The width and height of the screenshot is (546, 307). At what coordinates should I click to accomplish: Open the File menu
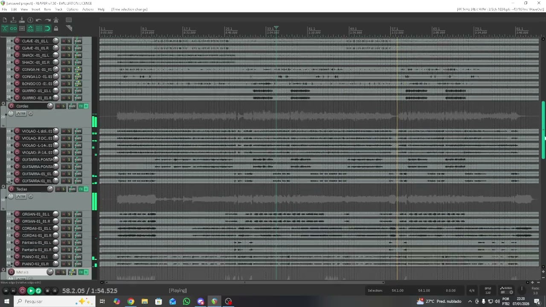4,9
